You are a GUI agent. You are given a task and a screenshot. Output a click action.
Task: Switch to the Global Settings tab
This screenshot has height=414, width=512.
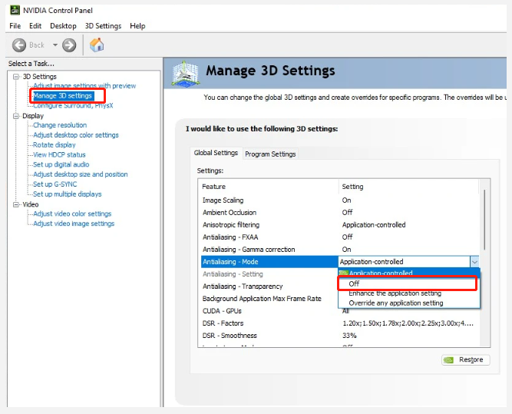[216, 153]
